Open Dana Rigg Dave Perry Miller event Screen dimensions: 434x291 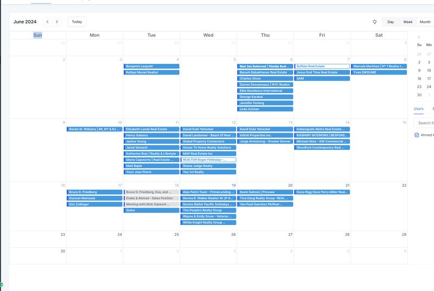coord(322,192)
